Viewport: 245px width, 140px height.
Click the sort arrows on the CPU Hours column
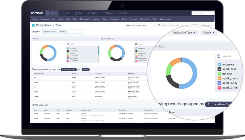[x=136, y=74]
